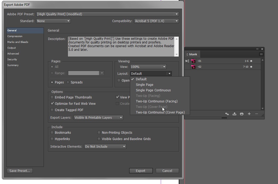
Task: Enable Non-Printing Objects
Action: pyautogui.click(x=99, y=133)
